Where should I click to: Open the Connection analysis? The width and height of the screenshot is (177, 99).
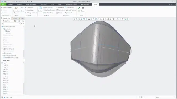tap(69, 7)
